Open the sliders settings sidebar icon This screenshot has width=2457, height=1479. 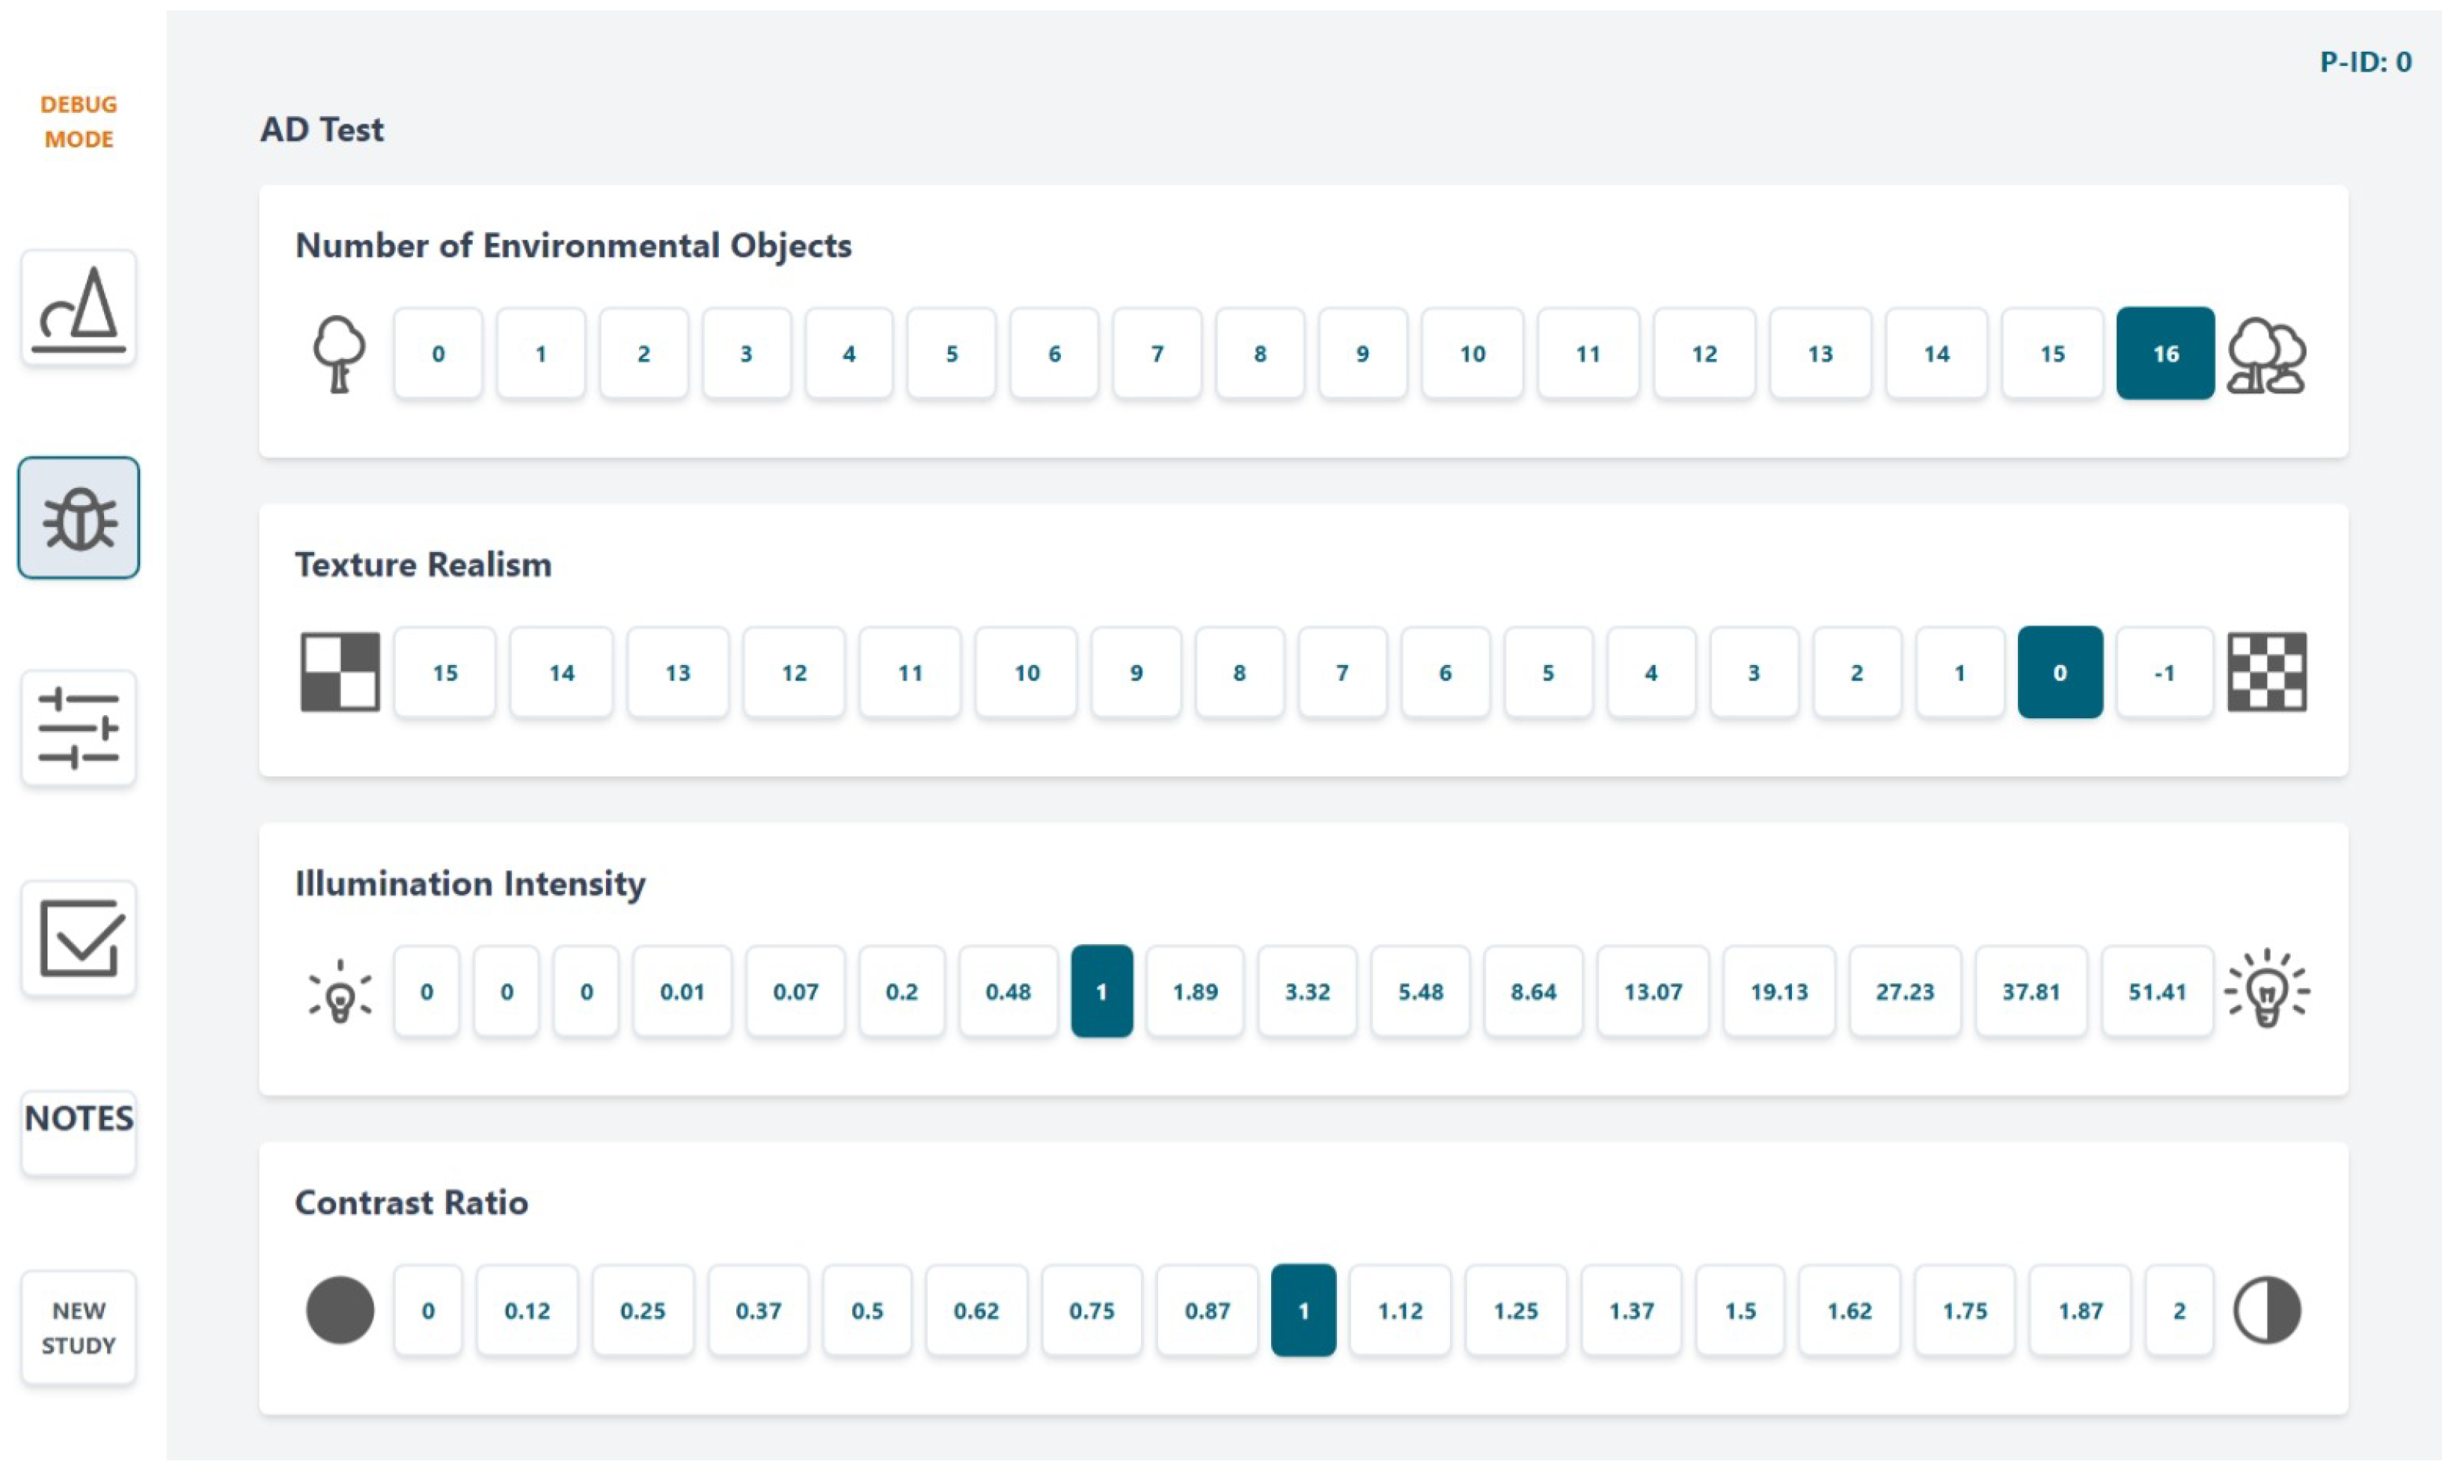(x=79, y=729)
